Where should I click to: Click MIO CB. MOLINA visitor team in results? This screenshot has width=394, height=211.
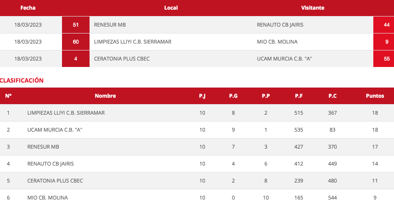click(277, 42)
